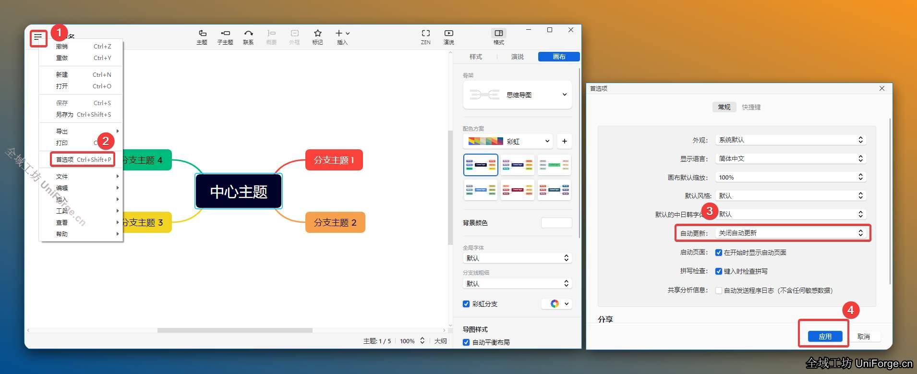Choose 打开 open menu item
Screen dimensions: 917x374
[82, 86]
